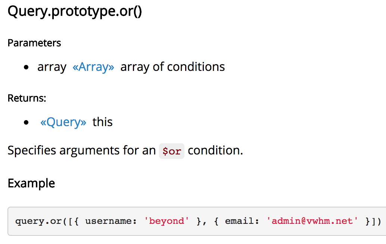Open the «Array» type link

(x=93, y=67)
